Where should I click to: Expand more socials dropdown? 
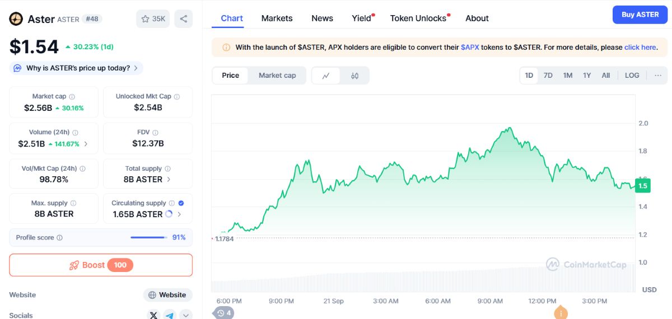click(x=185, y=315)
